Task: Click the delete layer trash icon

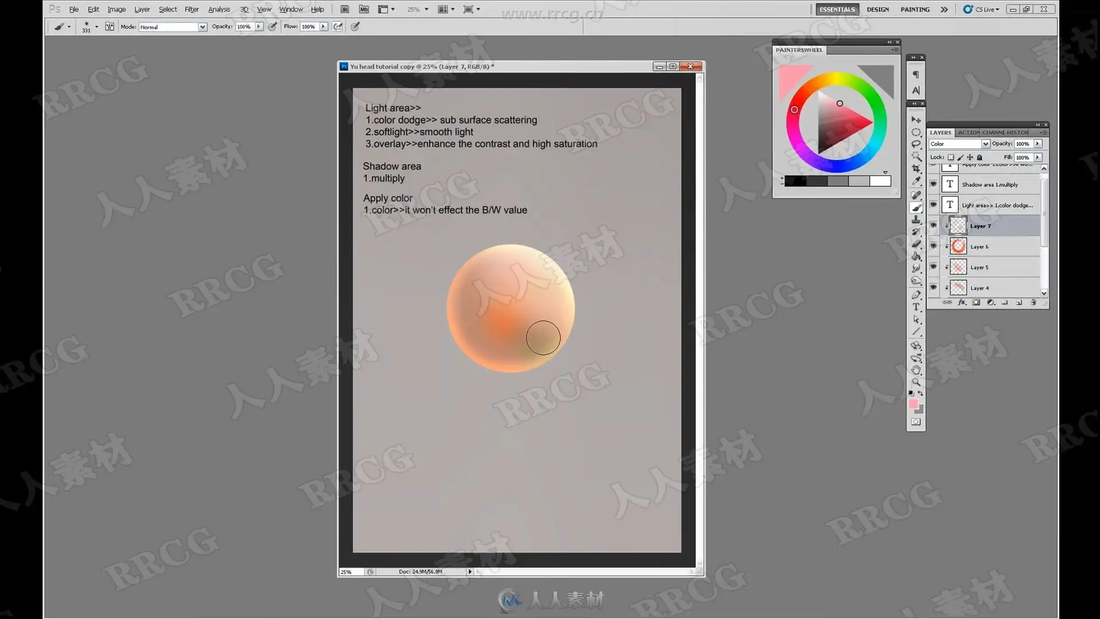Action: pos(1033,303)
